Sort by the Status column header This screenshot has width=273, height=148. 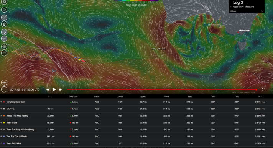pos(97,96)
